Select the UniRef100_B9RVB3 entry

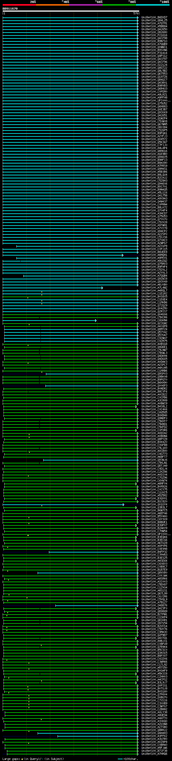point(154,86)
